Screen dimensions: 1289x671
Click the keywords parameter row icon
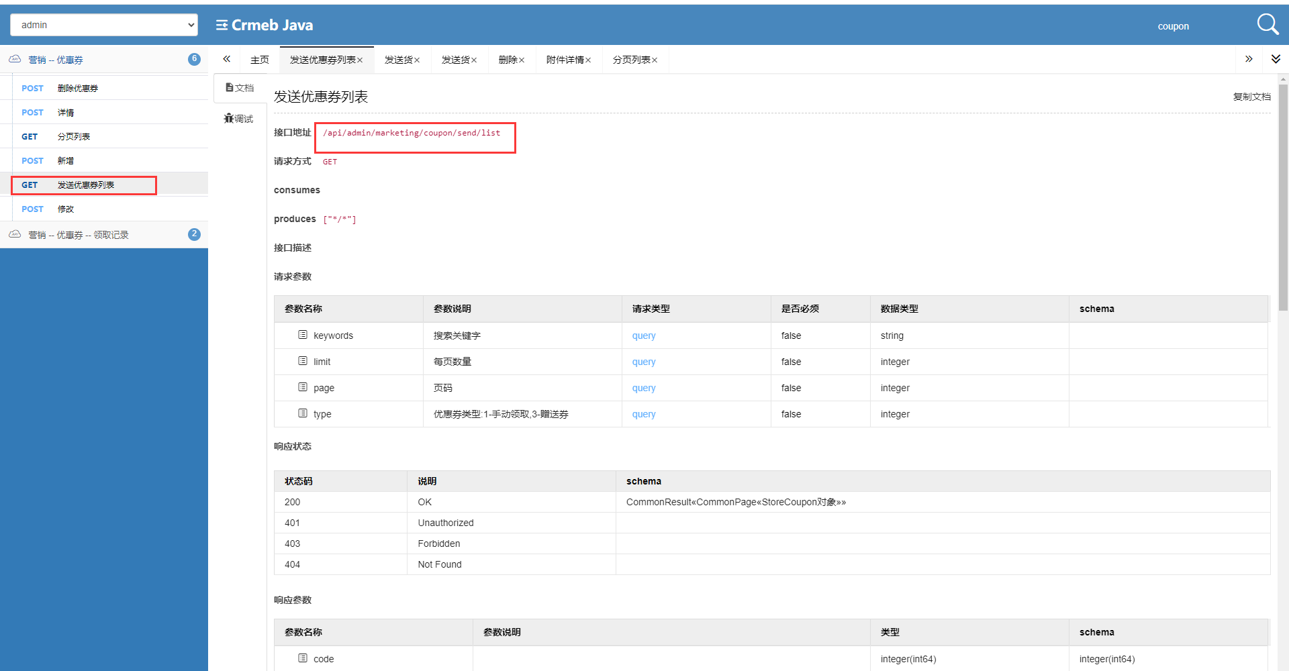tap(303, 335)
